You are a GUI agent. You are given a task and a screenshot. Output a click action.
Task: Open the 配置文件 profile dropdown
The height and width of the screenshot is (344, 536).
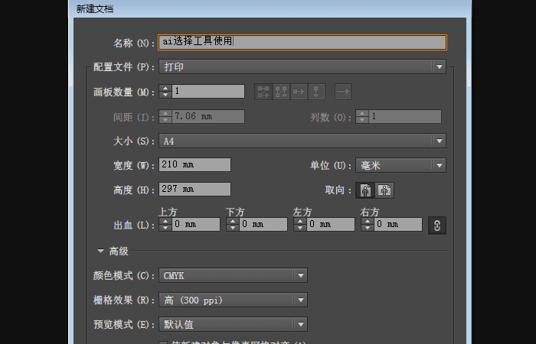[x=302, y=67]
